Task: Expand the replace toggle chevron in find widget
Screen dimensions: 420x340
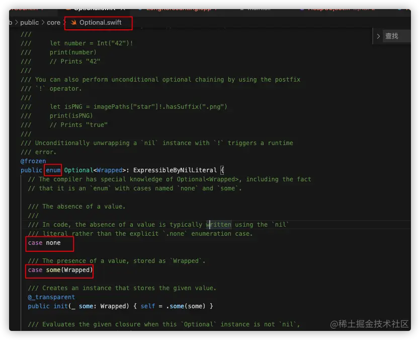Action: (x=378, y=36)
